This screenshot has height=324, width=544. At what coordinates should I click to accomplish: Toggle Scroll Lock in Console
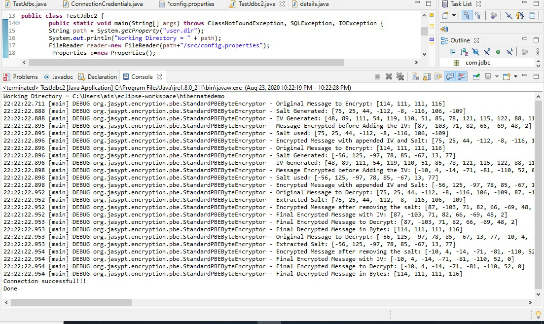[427, 76]
